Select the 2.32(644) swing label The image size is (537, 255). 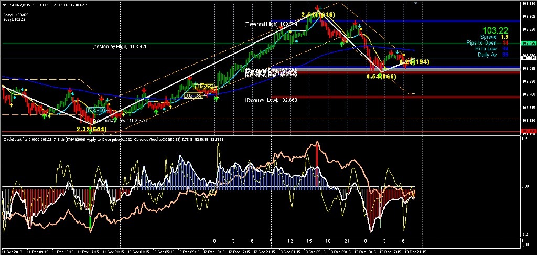click(91, 129)
